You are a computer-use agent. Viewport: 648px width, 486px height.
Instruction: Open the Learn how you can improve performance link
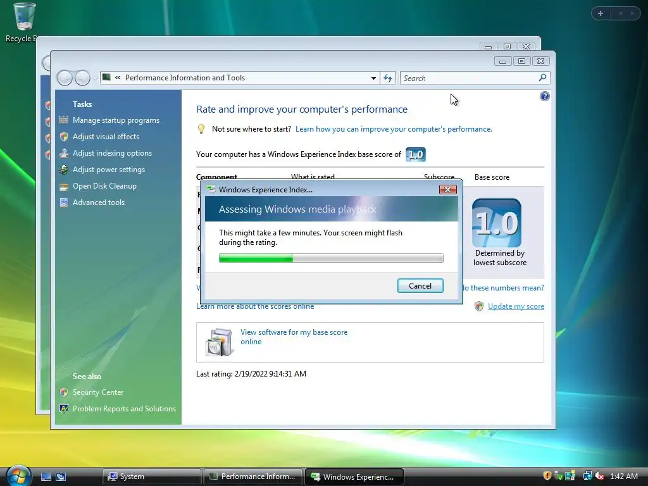394,129
